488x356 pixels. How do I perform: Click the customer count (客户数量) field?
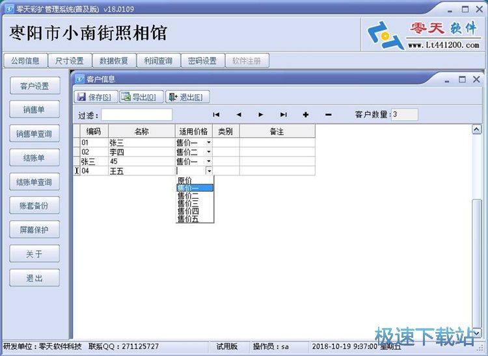point(404,114)
